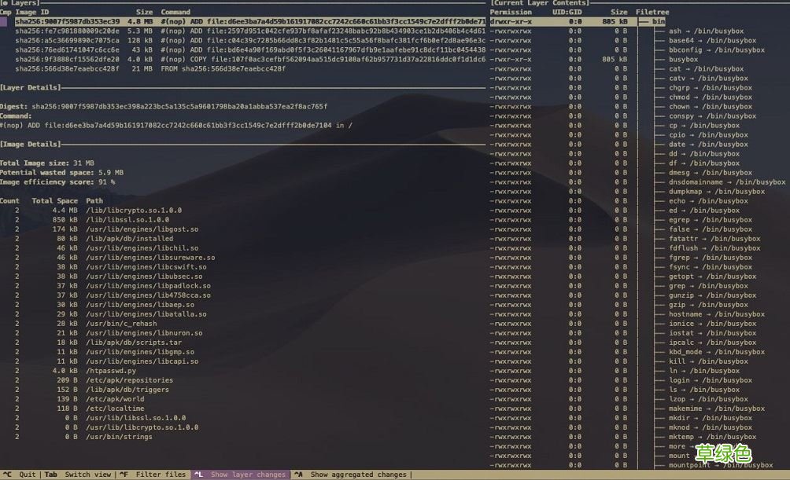Click the #(nop) ADD command line in Layer Details
Screen dimensions: 790x480
pos(175,125)
